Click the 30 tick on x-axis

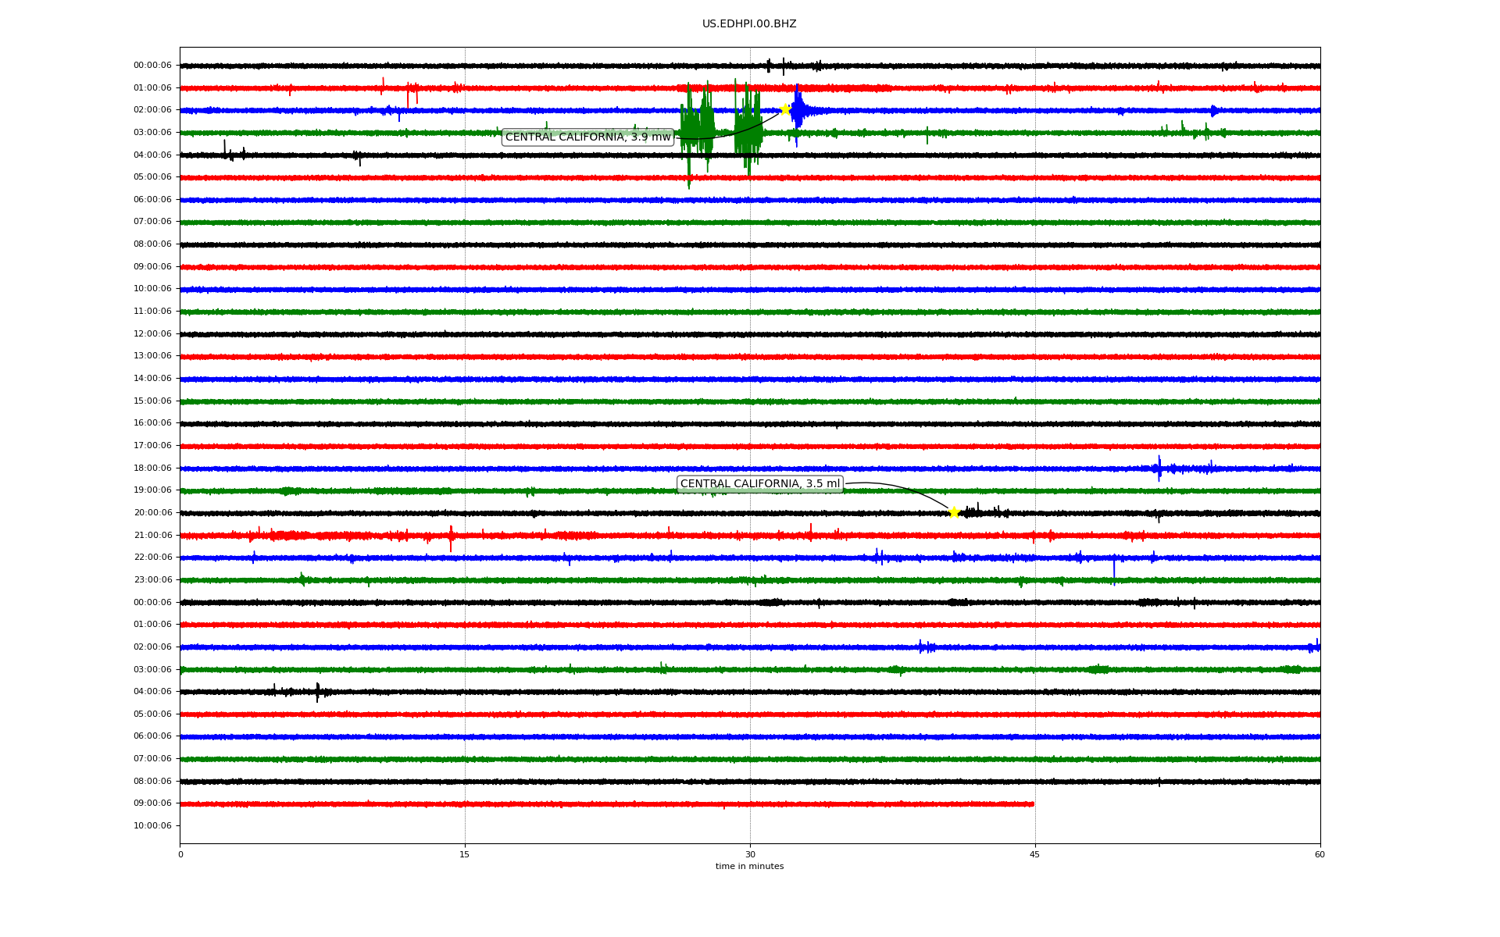click(x=750, y=854)
